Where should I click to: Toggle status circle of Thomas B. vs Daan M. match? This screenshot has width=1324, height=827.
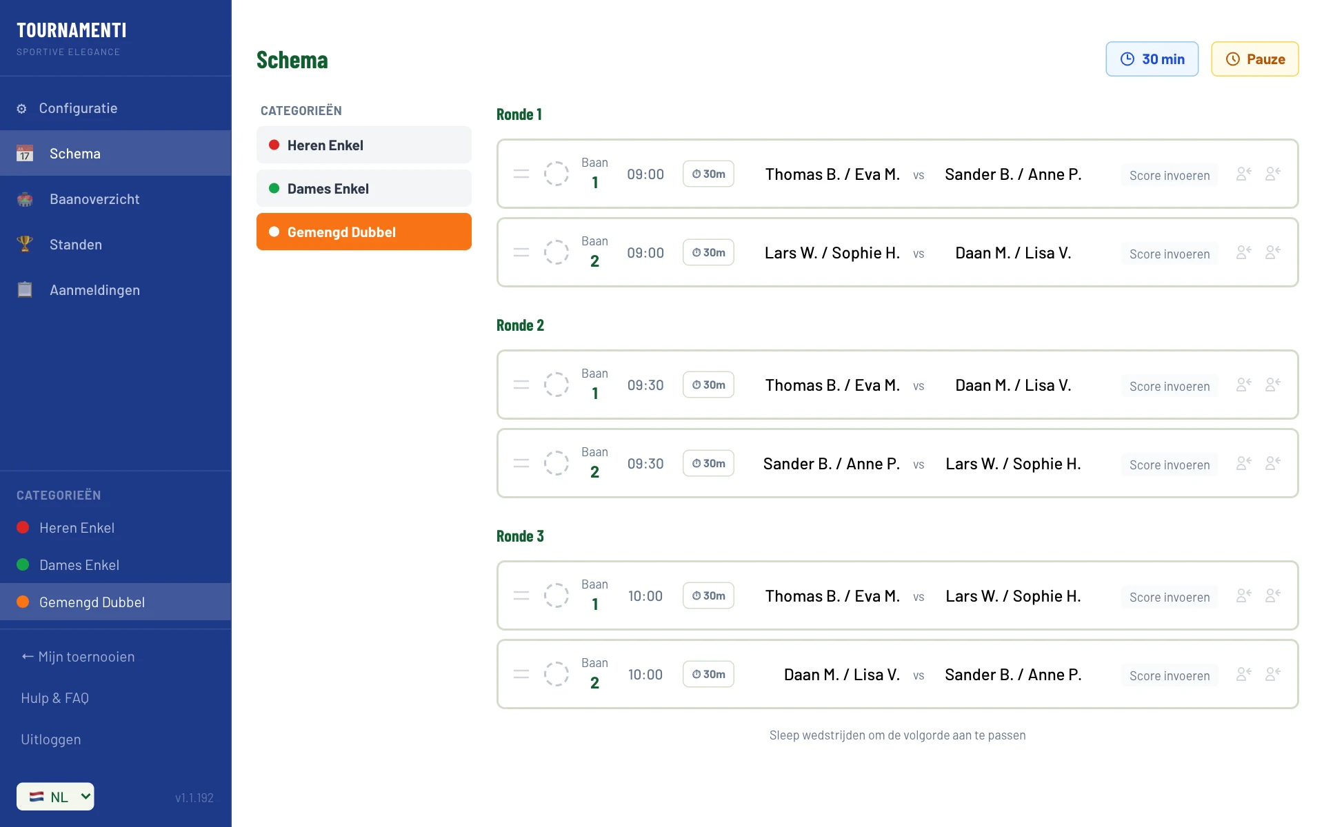coord(556,385)
